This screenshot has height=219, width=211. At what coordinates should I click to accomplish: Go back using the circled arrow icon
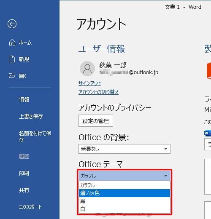click(12, 24)
